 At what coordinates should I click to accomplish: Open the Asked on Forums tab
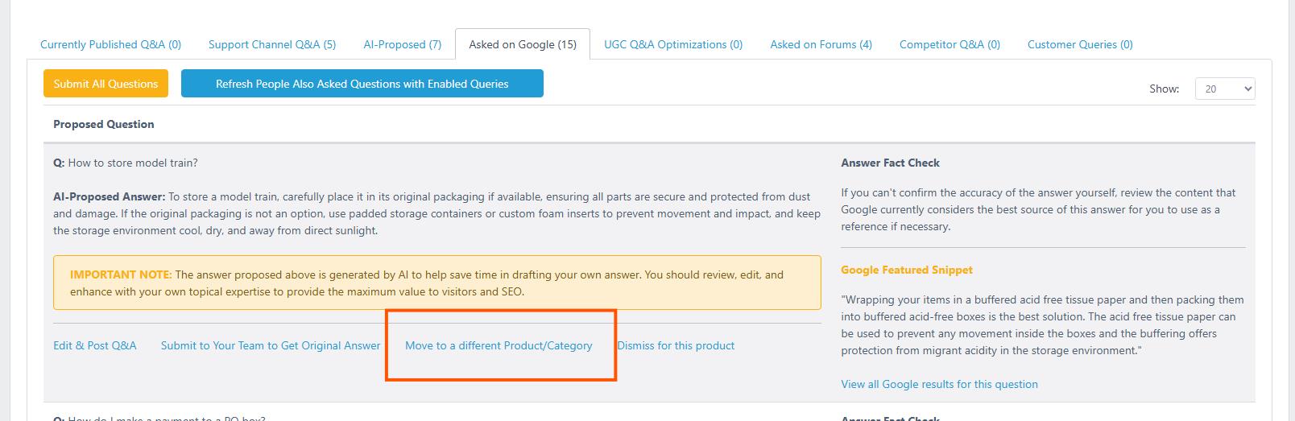click(821, 44)
